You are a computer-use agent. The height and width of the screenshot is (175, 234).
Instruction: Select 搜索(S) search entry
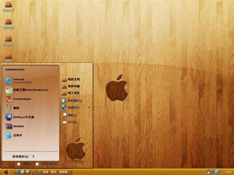(71, 115)
